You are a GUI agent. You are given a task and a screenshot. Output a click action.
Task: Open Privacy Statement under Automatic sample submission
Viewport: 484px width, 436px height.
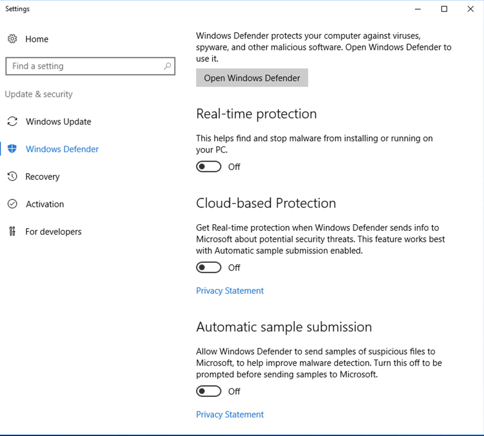[230, 415]
